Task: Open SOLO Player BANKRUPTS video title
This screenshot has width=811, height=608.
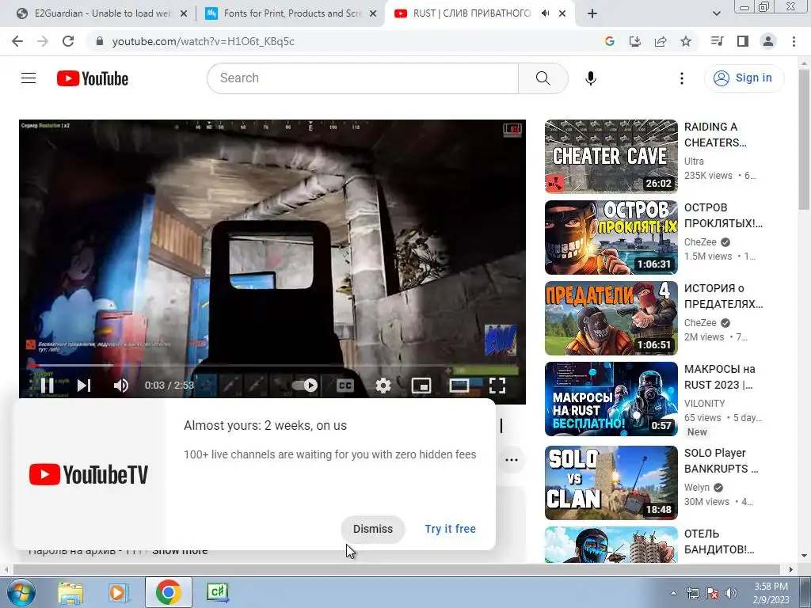Action: click(721, 461)
